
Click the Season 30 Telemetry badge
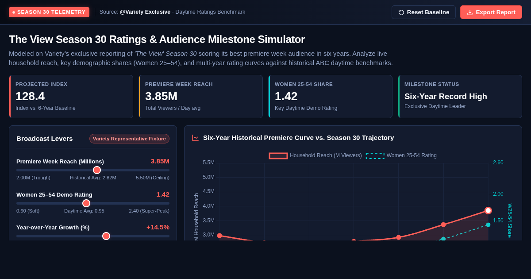pyautogui.click(x=49, y=12)
